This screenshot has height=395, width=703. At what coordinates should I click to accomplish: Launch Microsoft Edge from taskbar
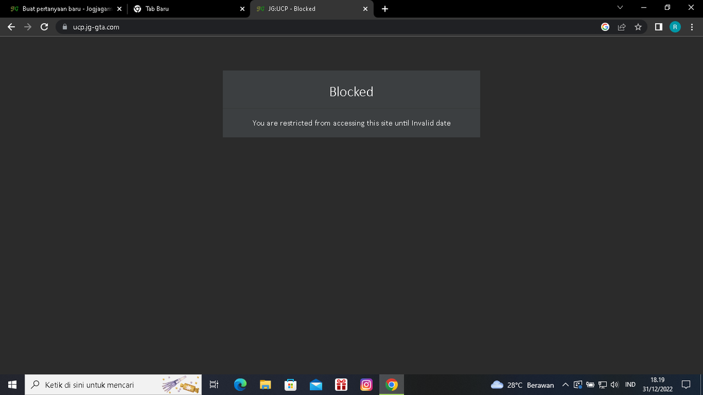(240, 385)
